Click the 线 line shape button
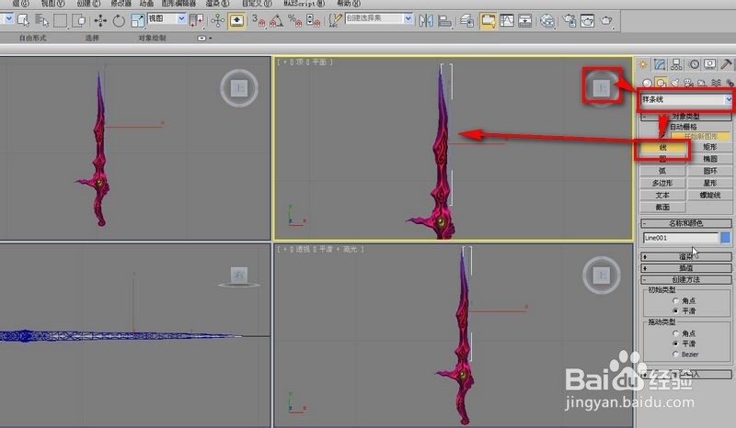 pos(662,147)
